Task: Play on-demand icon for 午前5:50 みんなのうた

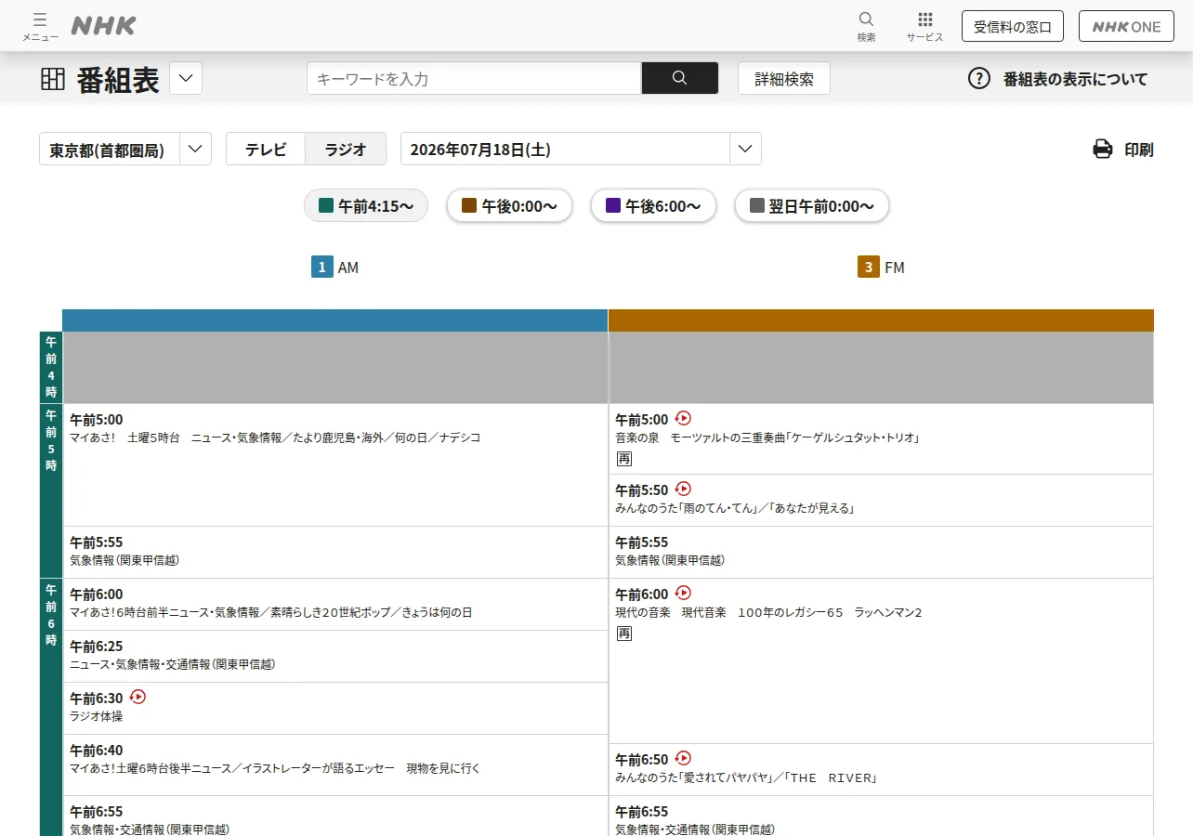Action: [x=683, y=489]
